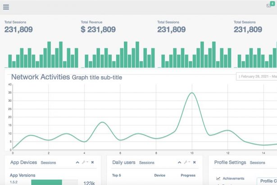Click the Profile Settings panel title

230,162
